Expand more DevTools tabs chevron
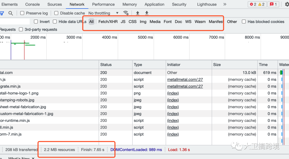 [x=225, y=4]
